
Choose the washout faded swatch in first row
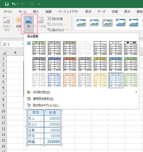click(85, 48)
